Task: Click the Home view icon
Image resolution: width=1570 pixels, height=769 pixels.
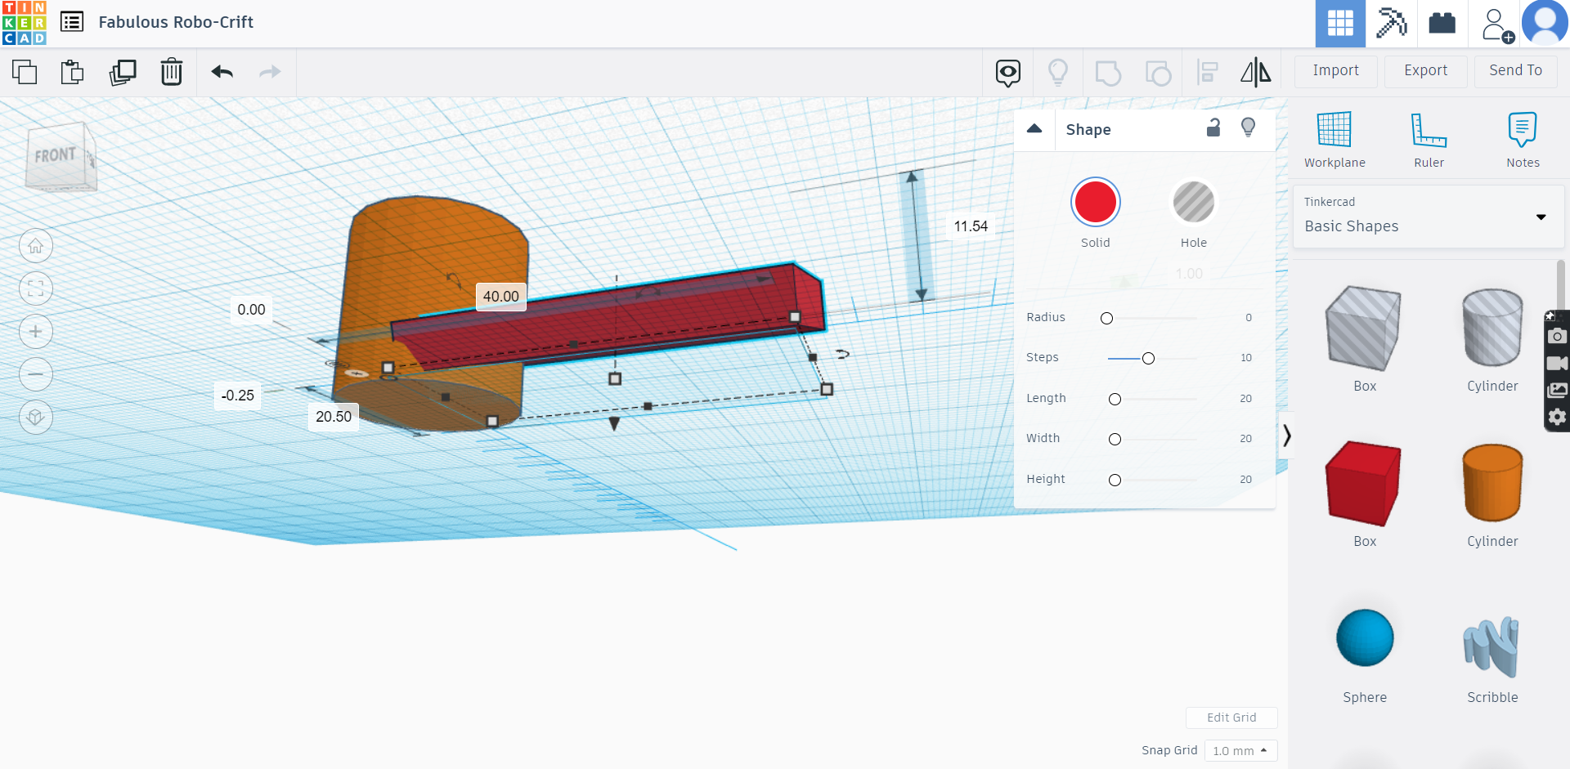Action: (36, 245)
